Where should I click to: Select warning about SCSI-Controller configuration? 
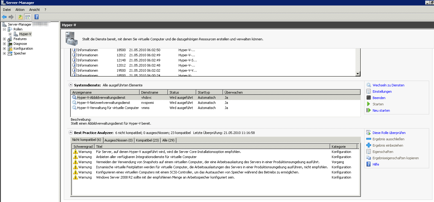pyautogui.click(x=215, y=172)
